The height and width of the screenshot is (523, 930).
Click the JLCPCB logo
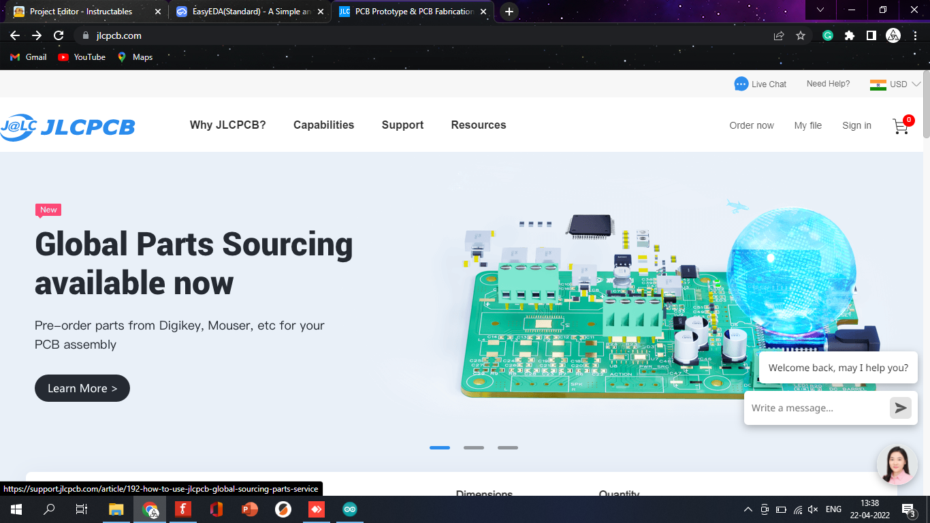coord(68,126)
